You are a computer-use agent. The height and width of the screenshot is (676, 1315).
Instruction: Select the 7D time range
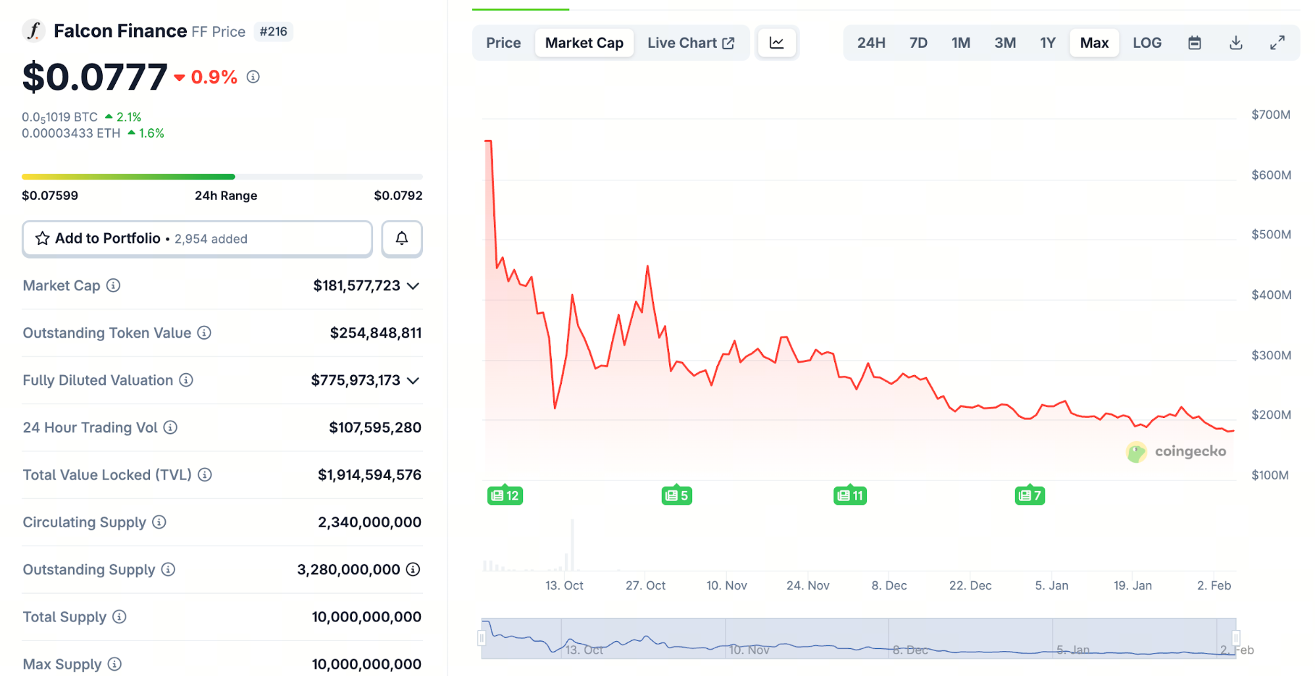[918, 43]
